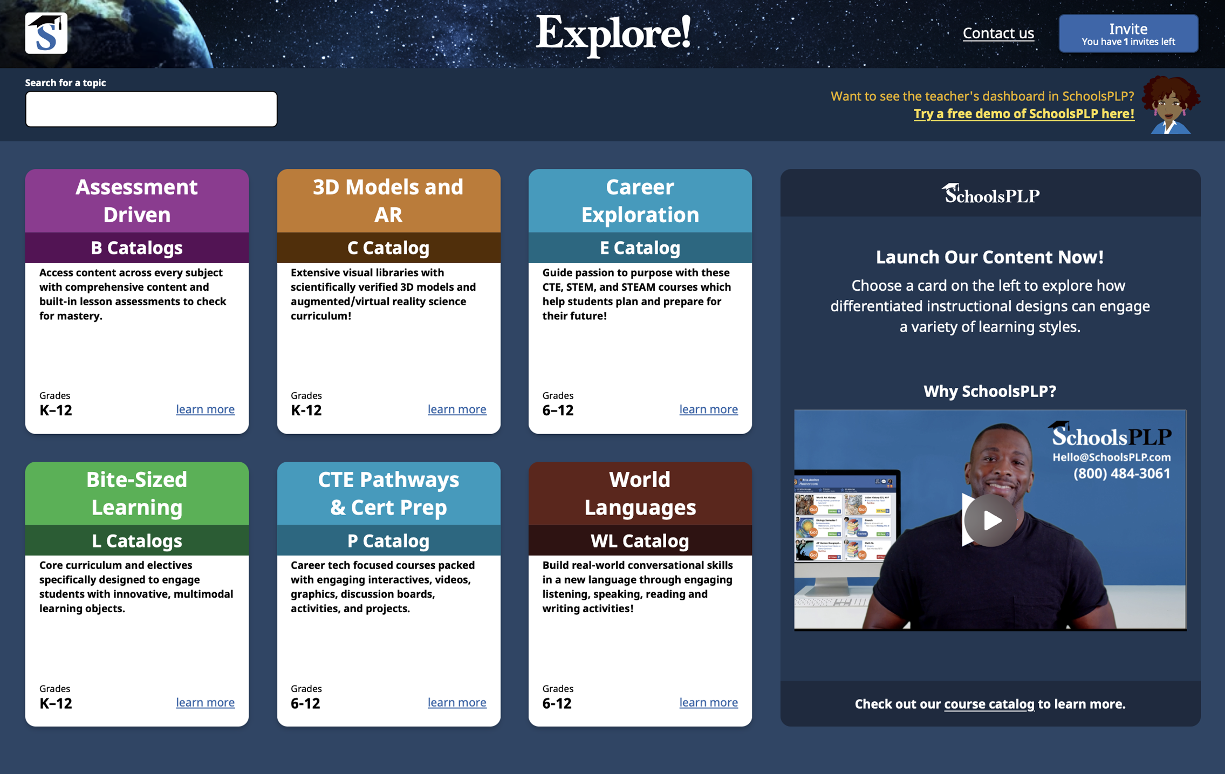Image resolution: width=1225 pixels, height=774 pixels.
Task: Open the course catalog link
Action: click(x=989, y=704)
